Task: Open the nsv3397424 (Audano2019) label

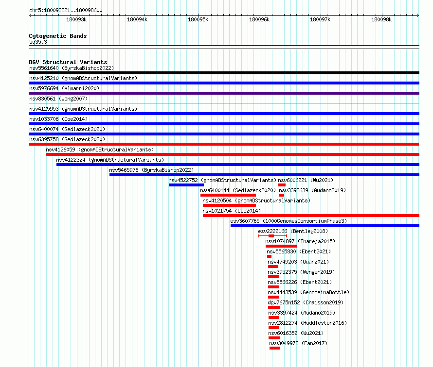Action: click(x=302, y=313)
